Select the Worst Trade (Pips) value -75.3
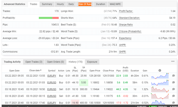The height and width of the screenshot is (107, 178). (114, 45)
